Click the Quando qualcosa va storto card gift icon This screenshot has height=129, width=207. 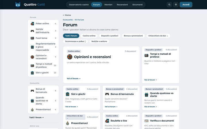tap(146, 95)
